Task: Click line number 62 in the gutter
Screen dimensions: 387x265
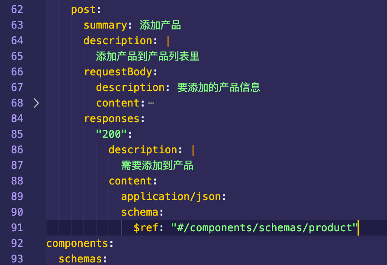Action: click(17, 10)
